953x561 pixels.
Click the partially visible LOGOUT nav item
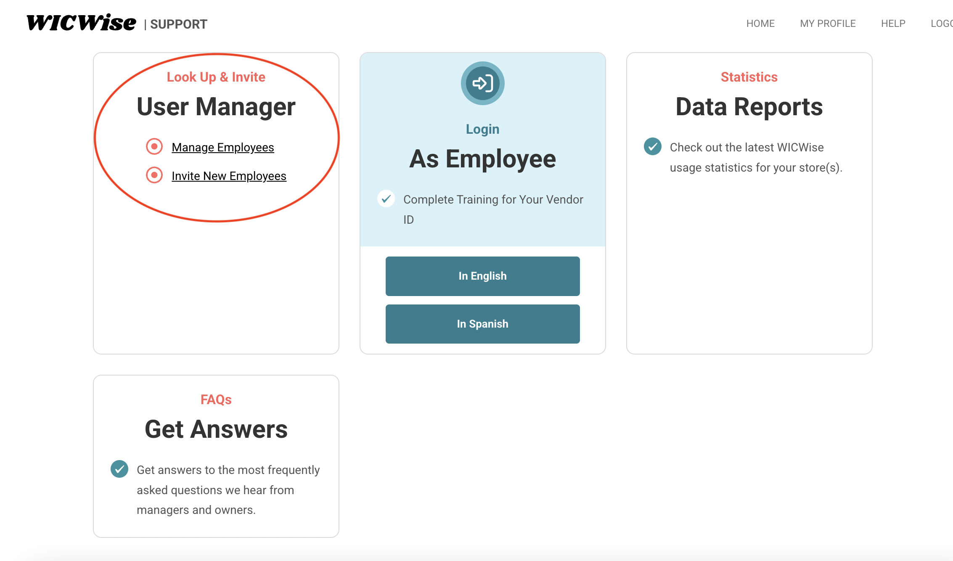coord(942,24)
